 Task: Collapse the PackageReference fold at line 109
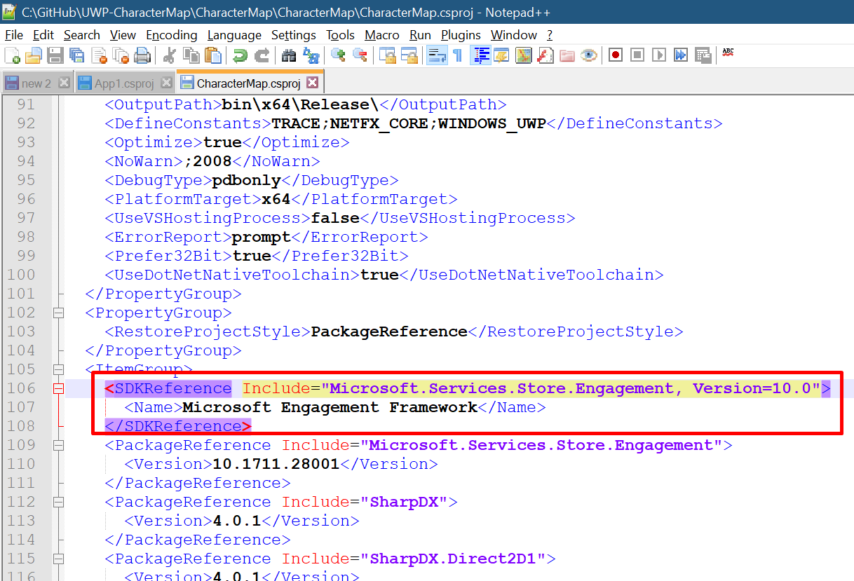(x=58, y=445)
